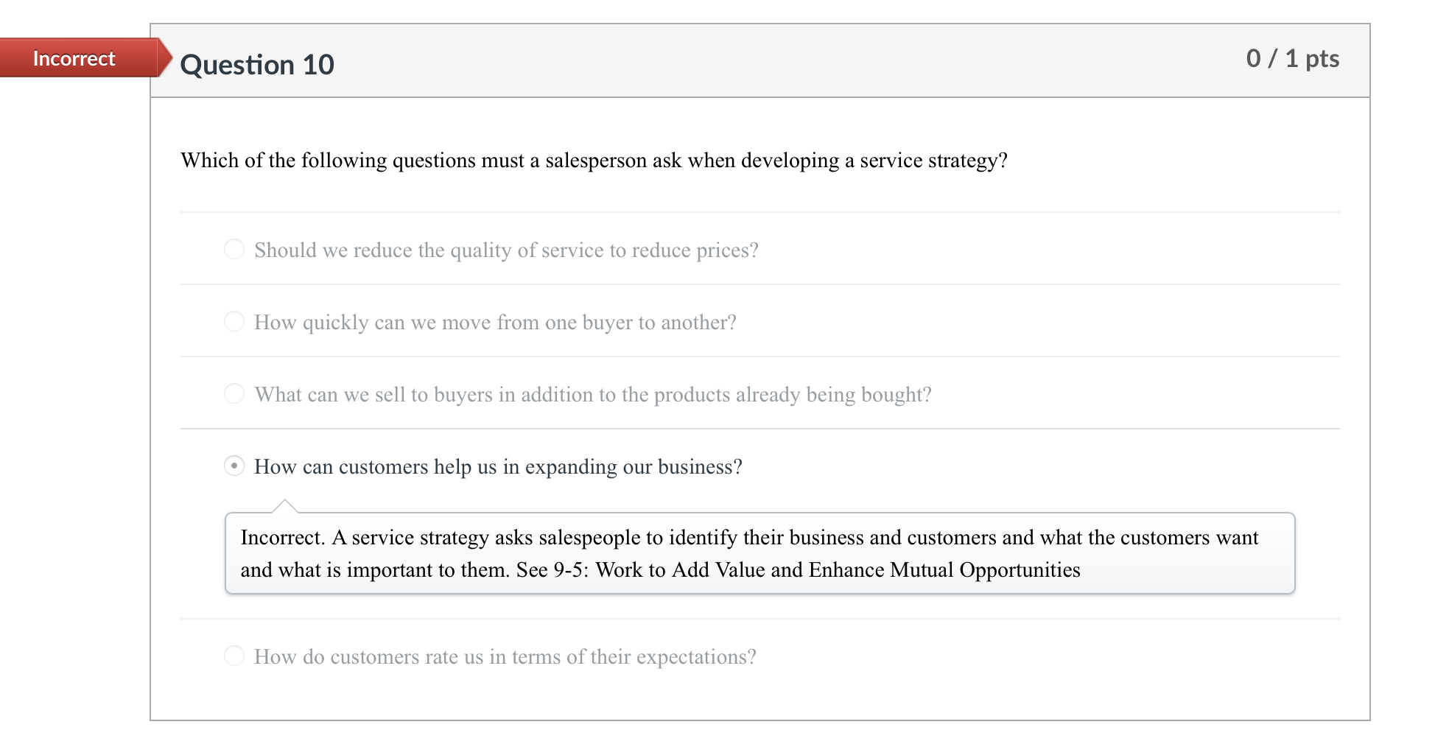This screenshot has height=744, width=1435.
Task: Select the 'Should we reduce the quality' radio button
Action: pyautogui.click(x=234, y=249)
